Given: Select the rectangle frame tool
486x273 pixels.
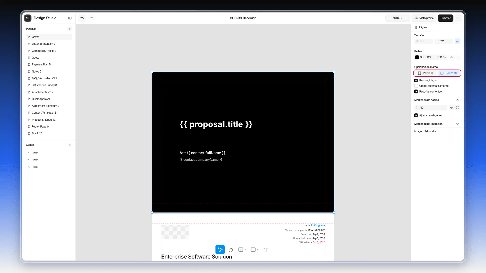Looking at the screenshot, I should click(x=253, y=249).
